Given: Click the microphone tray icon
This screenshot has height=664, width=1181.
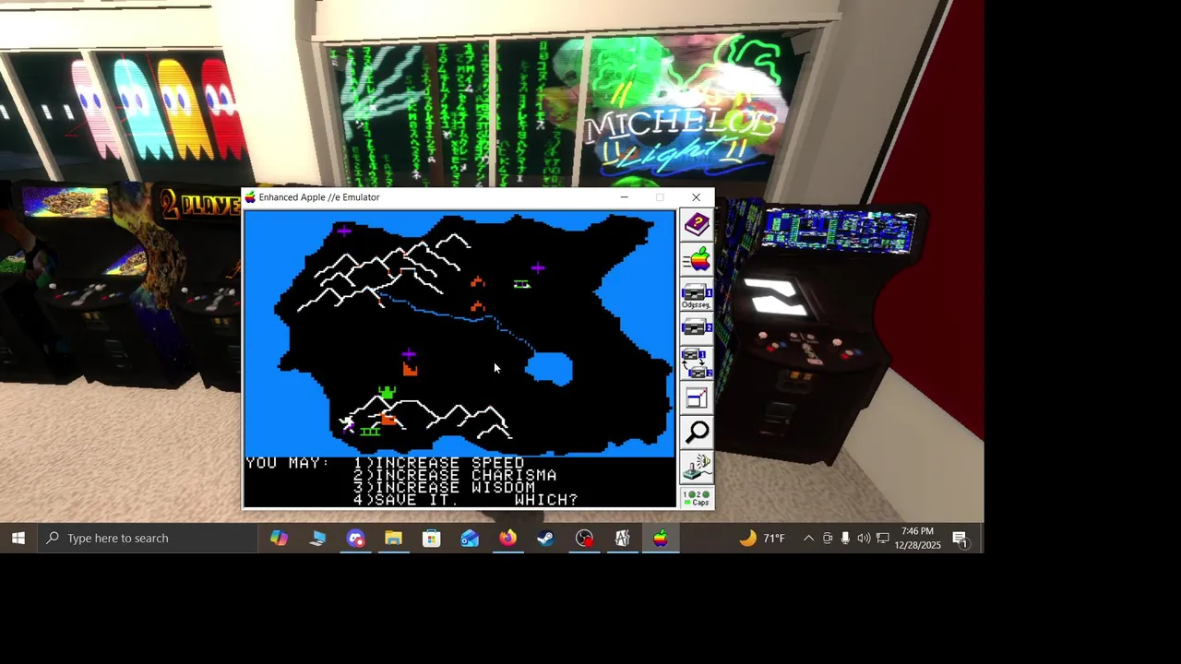Looking at the screenshot, I should coord(845,538).
